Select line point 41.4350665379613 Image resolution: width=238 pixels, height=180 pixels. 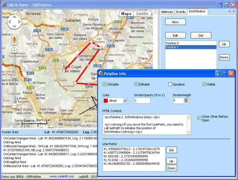tap(131, 149)
